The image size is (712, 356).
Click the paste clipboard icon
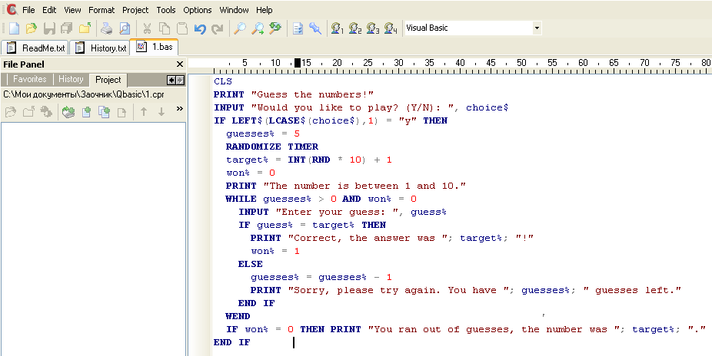coord(182,28)
